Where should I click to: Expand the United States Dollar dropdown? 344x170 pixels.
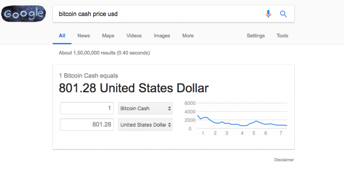click(145, 124)
